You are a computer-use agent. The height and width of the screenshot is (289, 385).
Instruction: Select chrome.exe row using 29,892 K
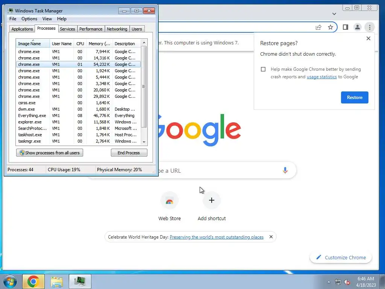[x=78, y=96]
